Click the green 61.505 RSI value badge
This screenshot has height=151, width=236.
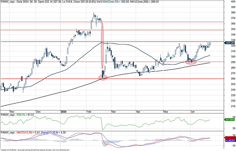[230, 120]
